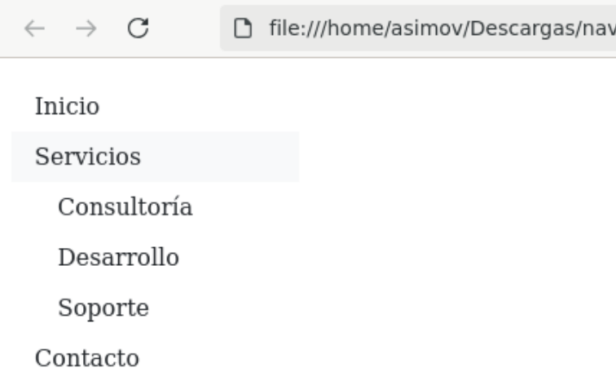Image resolution: width=616 pixels, height=385 pixels.
Task: Navigate to the previous page in history
Action: (x=29, y=30)
